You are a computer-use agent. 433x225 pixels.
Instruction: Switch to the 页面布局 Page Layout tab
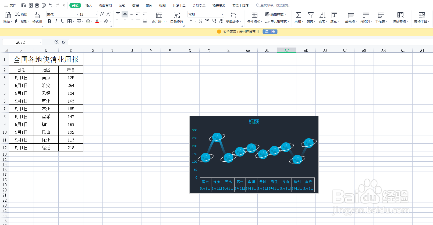pos(105,5)
